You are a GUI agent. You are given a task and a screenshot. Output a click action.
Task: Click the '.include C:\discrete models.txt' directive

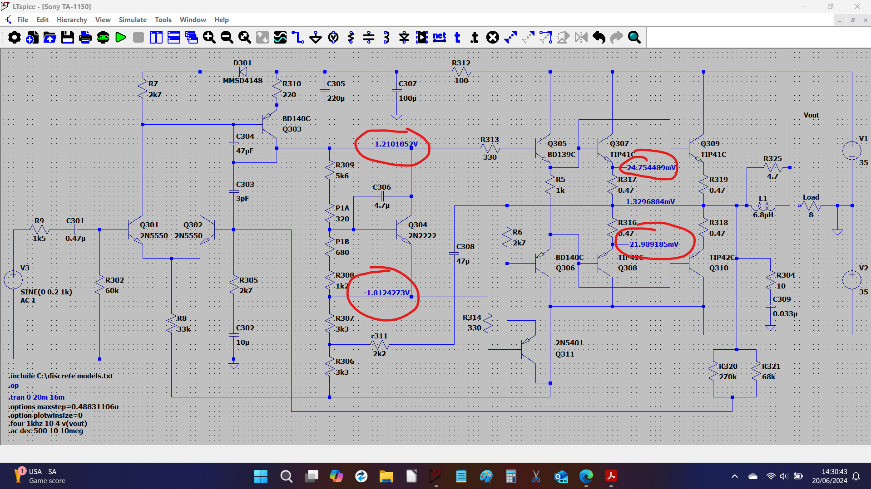61,376
